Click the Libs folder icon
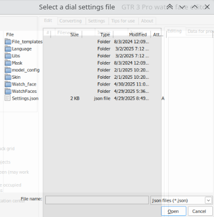Viewport: 214px width, 217px height. (8, 56)
